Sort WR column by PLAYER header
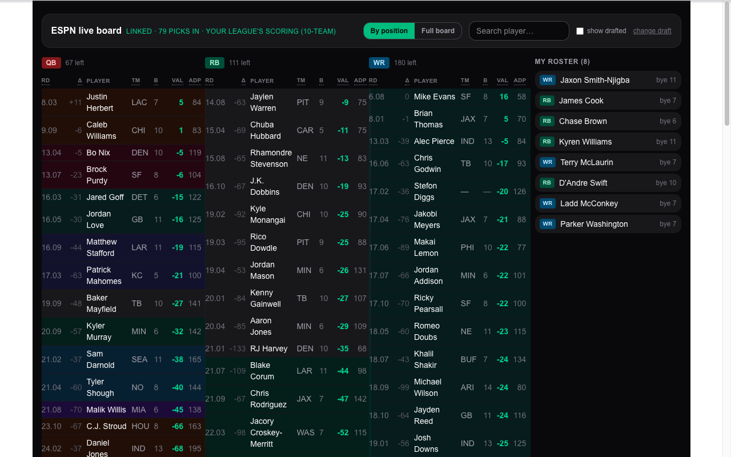The height and width of the screenshot is (457, 731). pyautogui.click(x=425, y=81)
